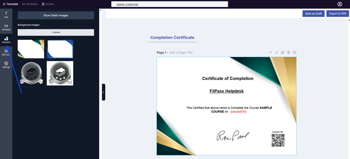Select the signature image on the certificate
The image size is (350, 159).
click(233, 135)
